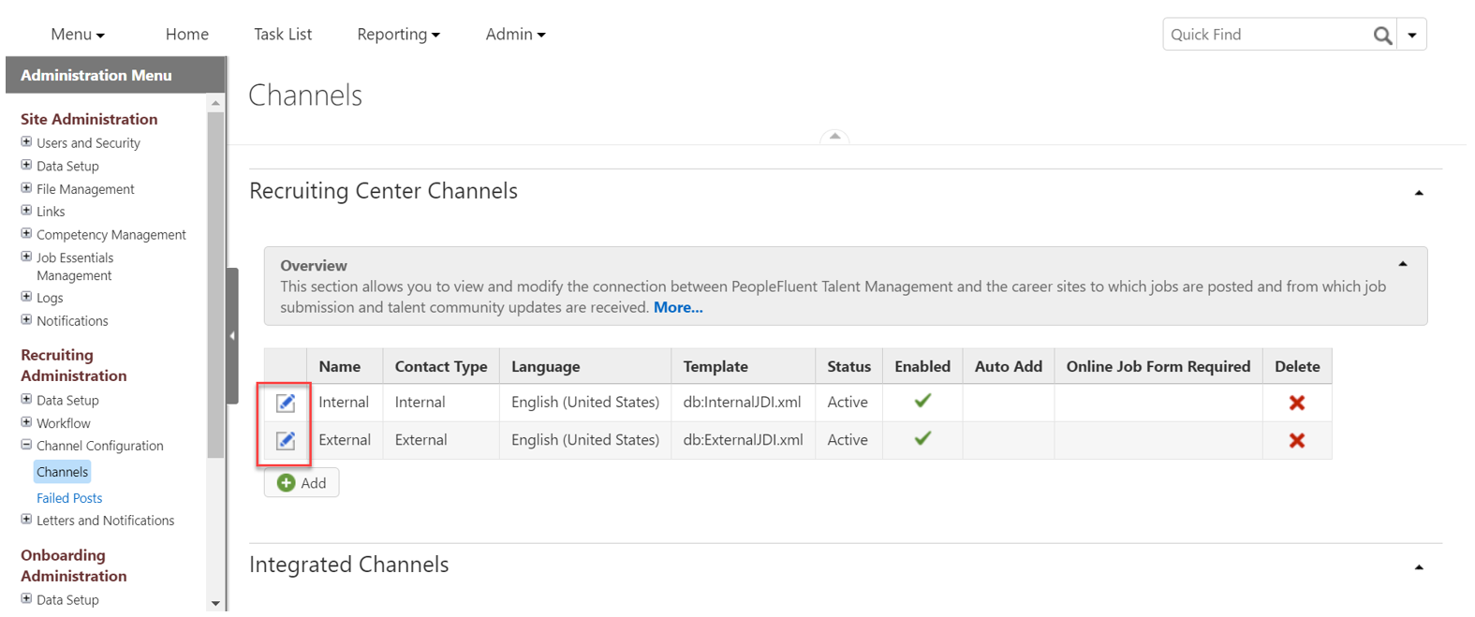Expand Job Essentials Management node
1475x617 pixels.
26,257
